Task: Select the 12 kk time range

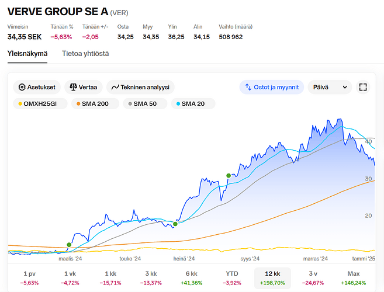Action: pyautogui.click(x=272, y=278)
